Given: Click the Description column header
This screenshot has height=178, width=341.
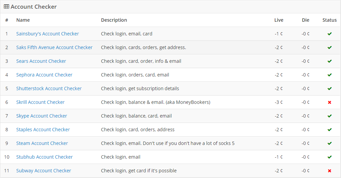Looking at the screenshot, I should (114, 20).
